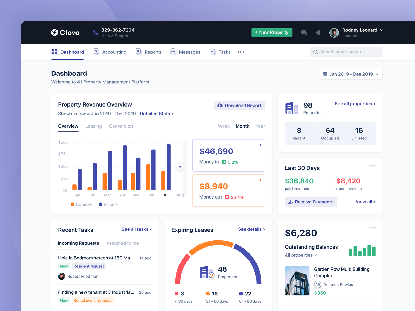The width and height of the screenshot is (415, 311).
Task: Click the New Property button
Action: coord(272,32)
